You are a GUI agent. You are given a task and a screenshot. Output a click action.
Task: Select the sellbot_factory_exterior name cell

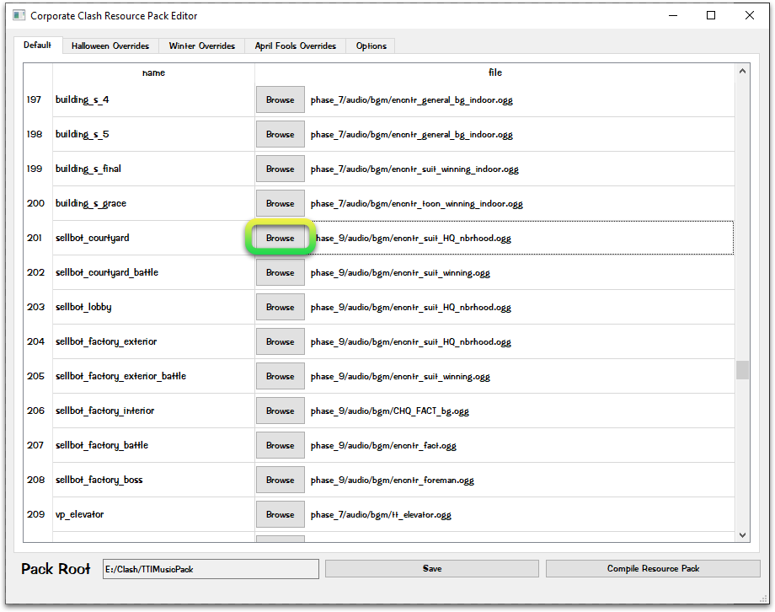[153, 342]
